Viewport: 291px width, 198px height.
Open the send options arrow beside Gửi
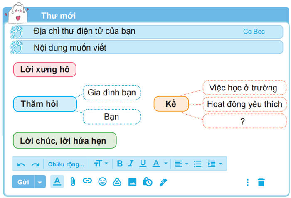click(x=40, y=182)
